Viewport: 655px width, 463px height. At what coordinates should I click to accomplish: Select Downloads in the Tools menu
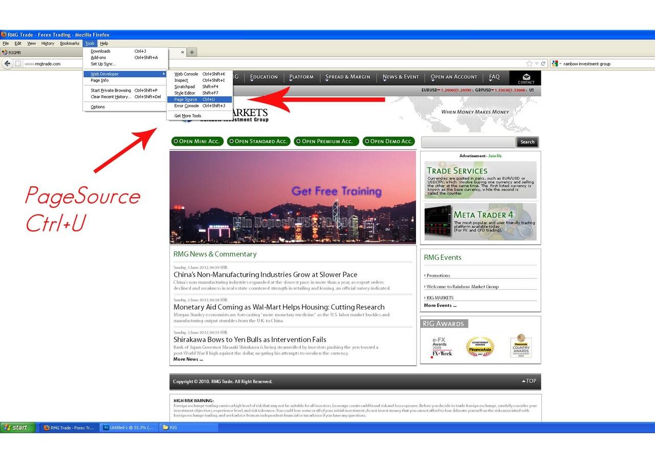[x=126, y=51]
